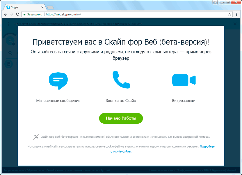Click the dimmed Skype profile avatar
The image size is (242, 175).
10,41
